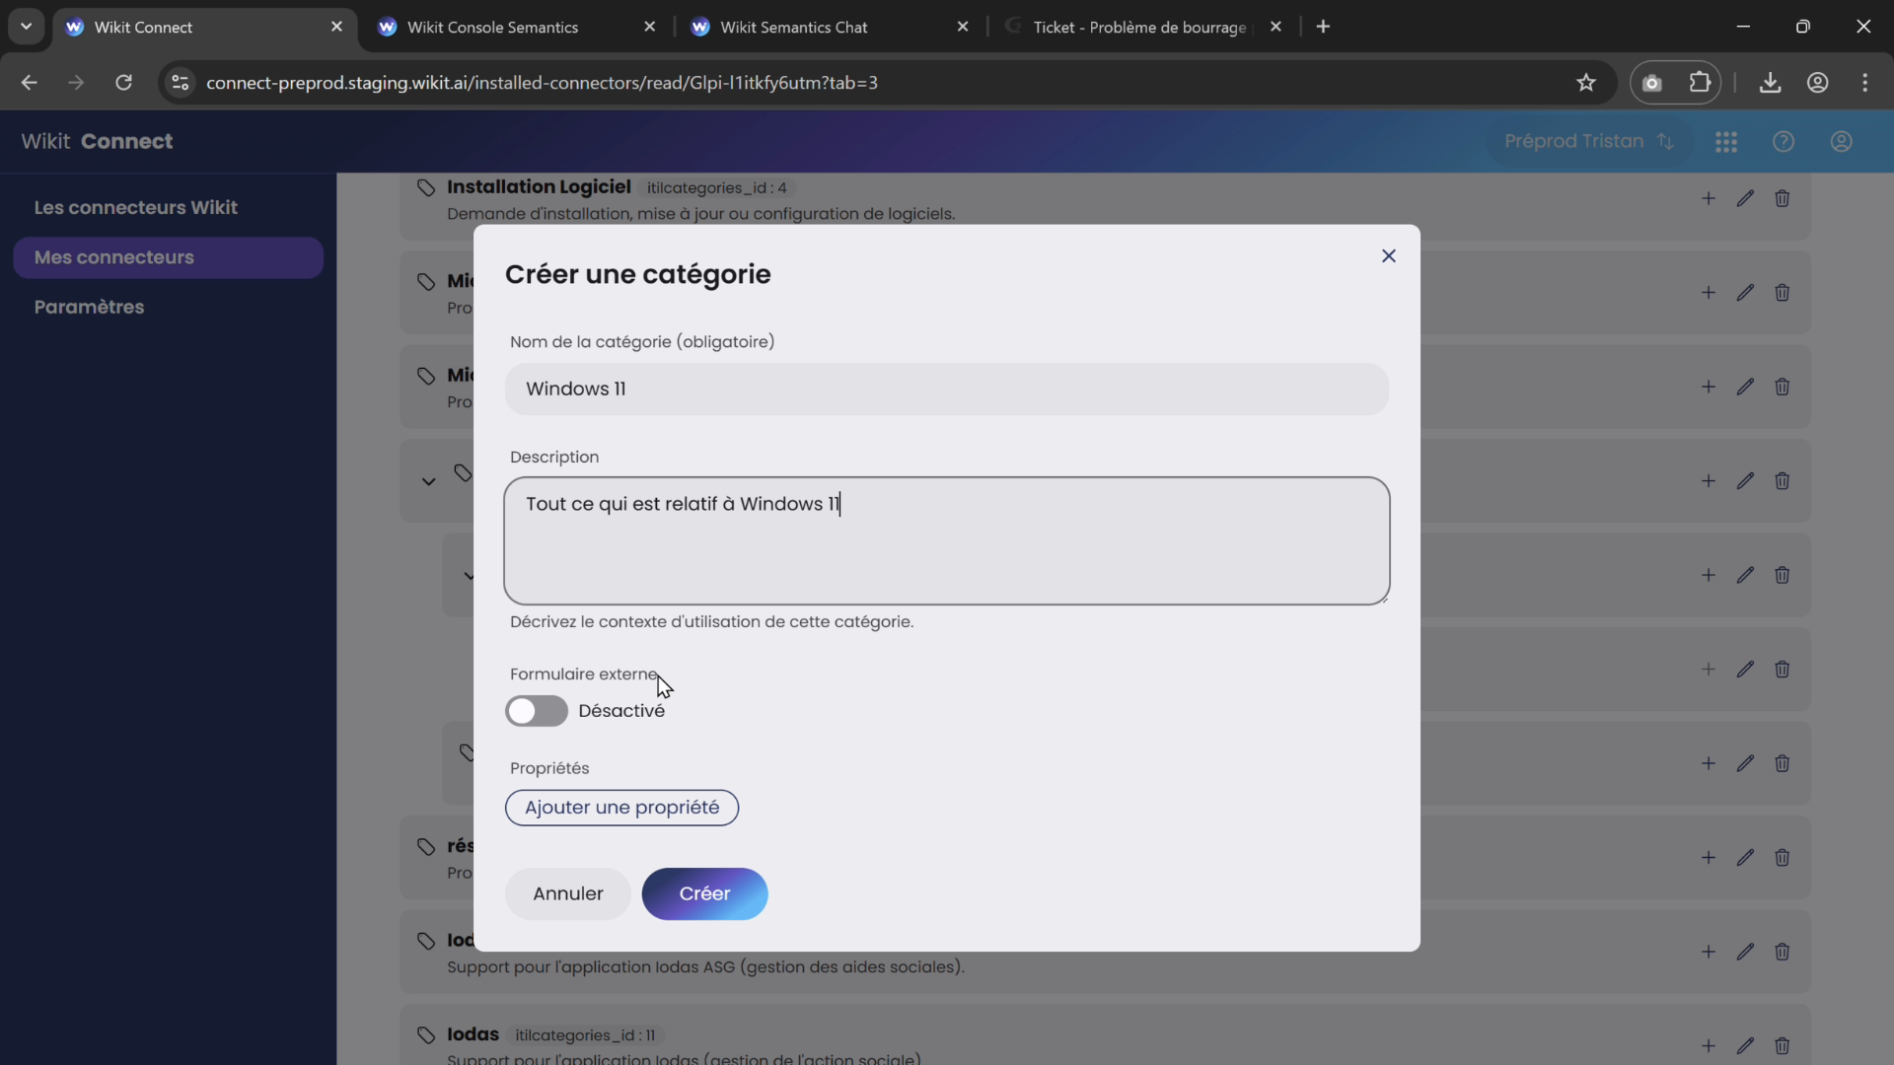The image size is (1894, 1065).
Task: Bookmark the page with the star icon
Action: 1586,83
